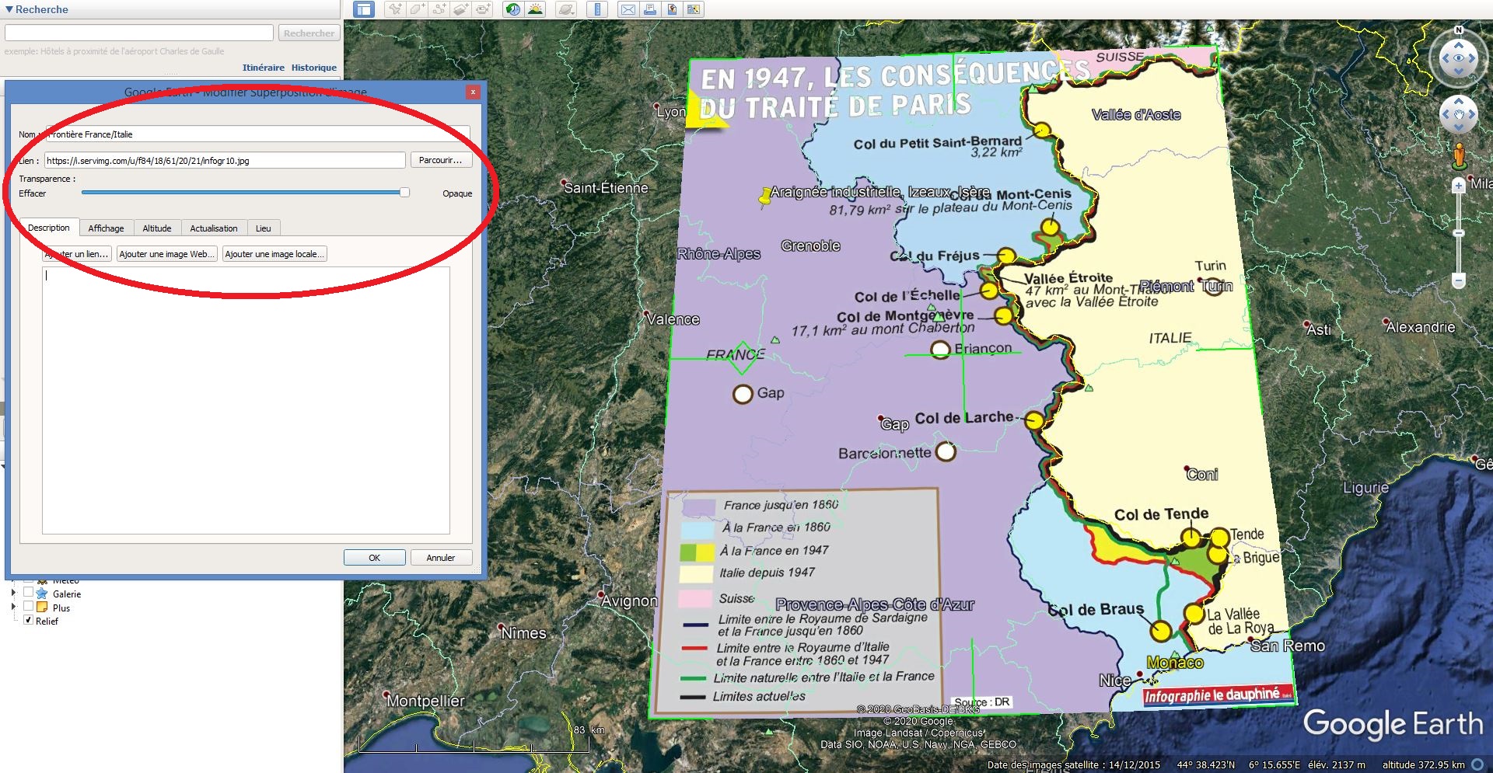Click the Araignée industrielle yellow pushpin

765,198
